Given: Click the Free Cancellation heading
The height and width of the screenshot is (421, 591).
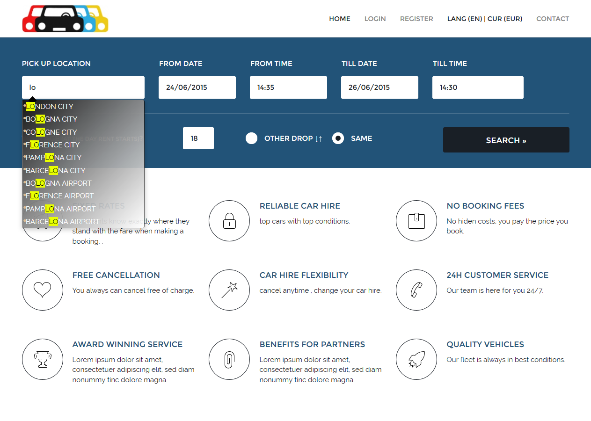Looking at the screenshot, I should coord(116,275).
